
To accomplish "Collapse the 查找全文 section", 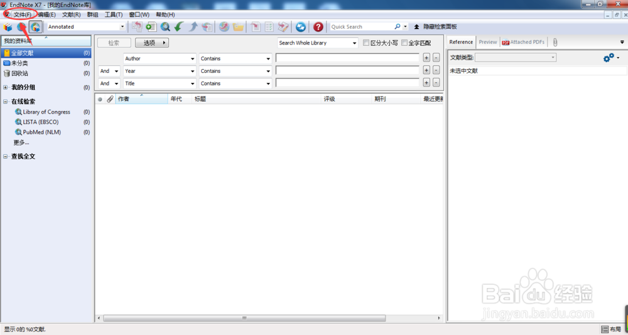I will click(x=5, y=156).
